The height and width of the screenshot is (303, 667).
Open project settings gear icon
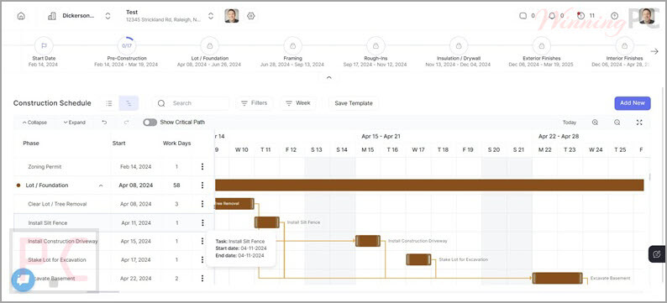pyautogui.click(x=250, y=16)
